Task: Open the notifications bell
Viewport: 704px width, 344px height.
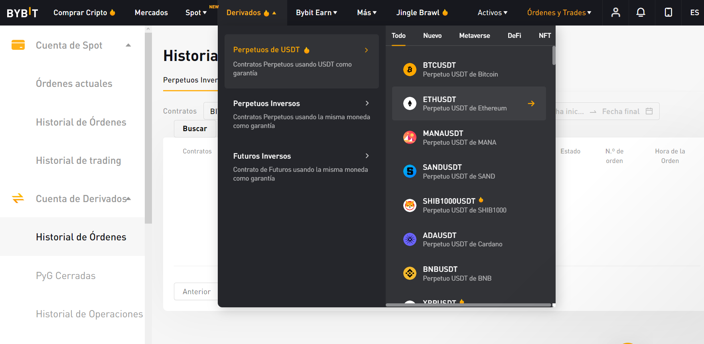Action: pyautogui.click(x=641, y=12)
